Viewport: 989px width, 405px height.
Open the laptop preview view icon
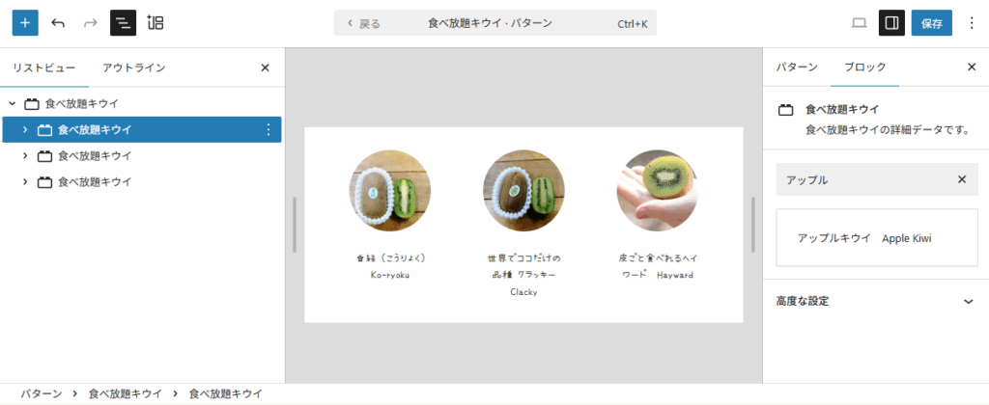(x=859, y=23)
